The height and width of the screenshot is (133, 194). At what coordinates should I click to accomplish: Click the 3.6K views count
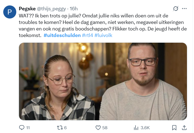coord(145,128)
